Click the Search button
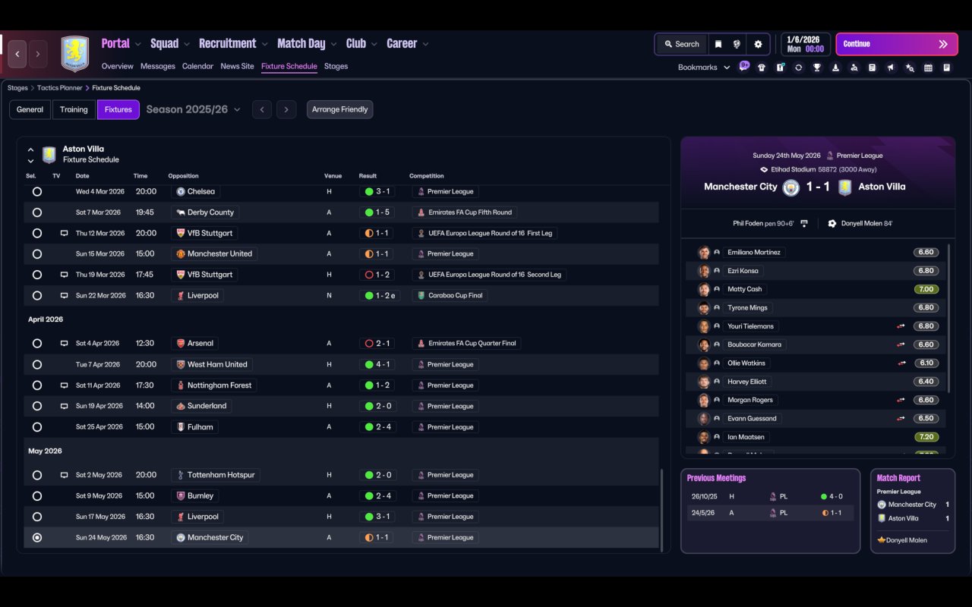This screenshot has width=972, height=607. click(681, 44)
